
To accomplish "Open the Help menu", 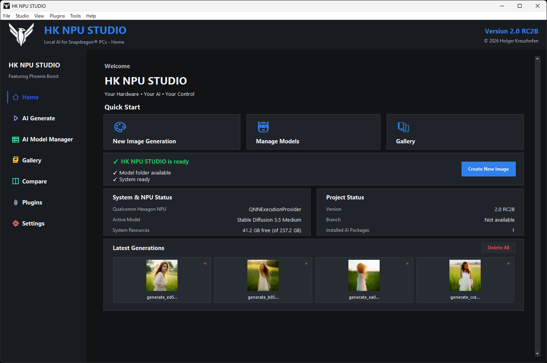I will pos(91,16).
